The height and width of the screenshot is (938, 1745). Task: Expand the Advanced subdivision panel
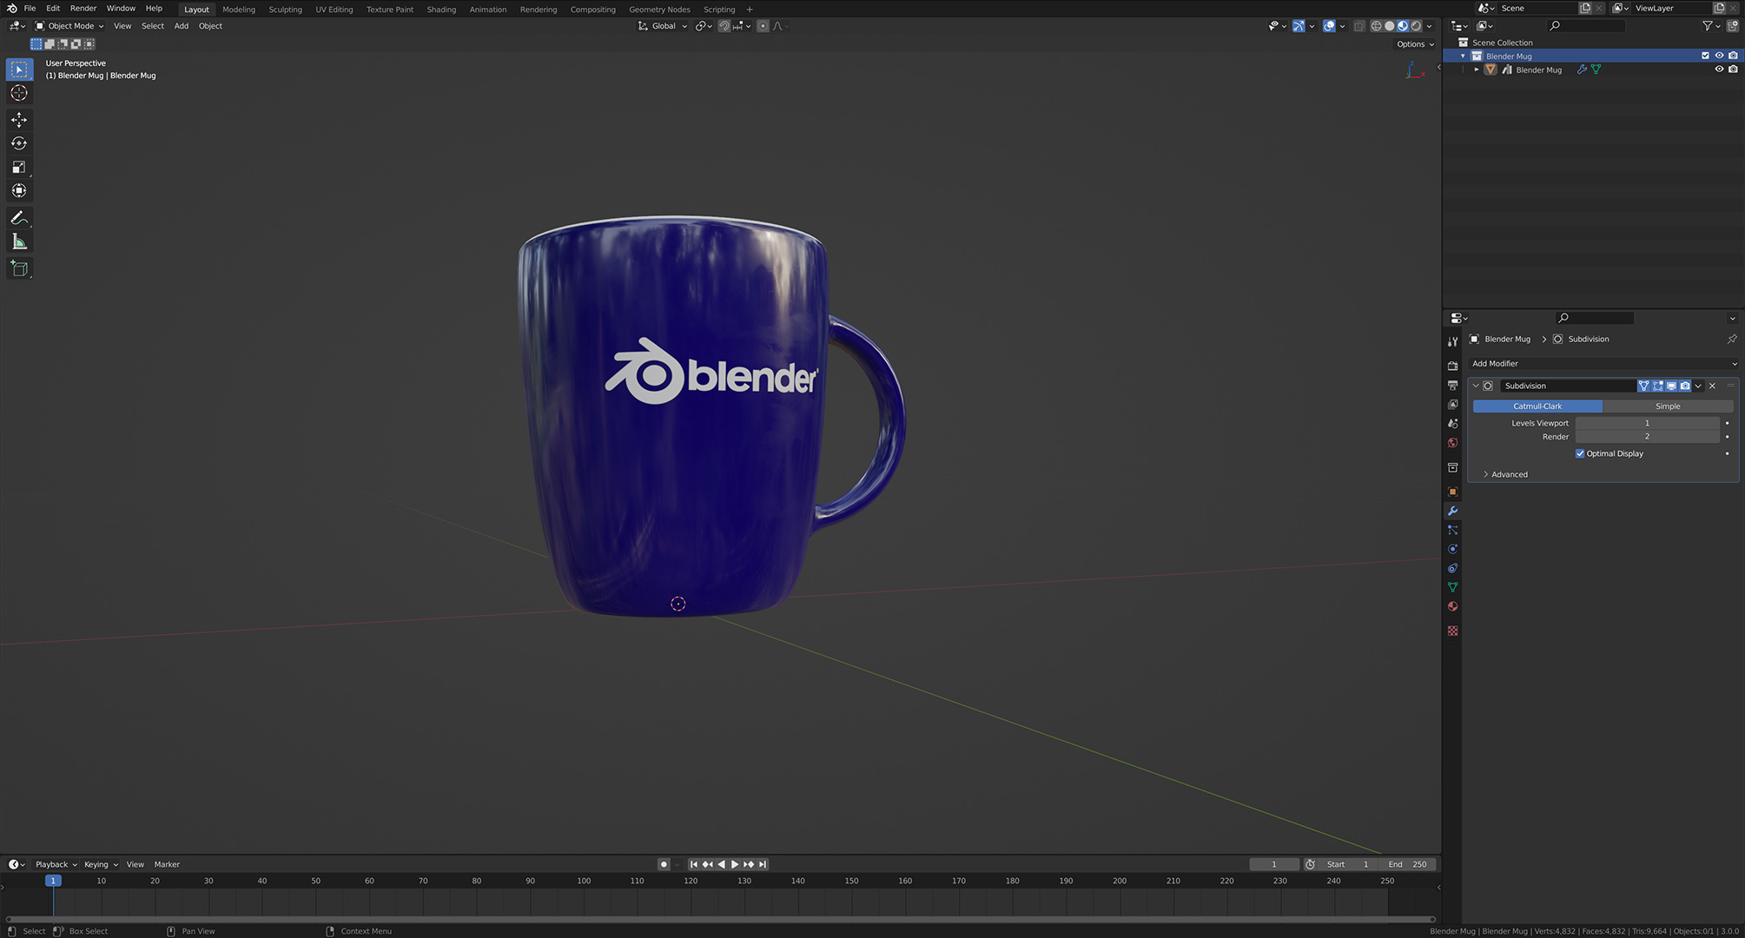(x=1509, y=474)
